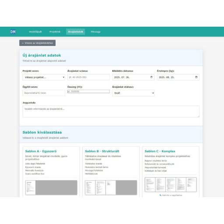Open the Pénzügy menu item
Image resolution: width=224 pixels, height=224 pixels.
(95, 31)
